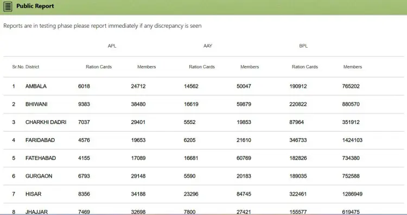The image size is (407, 215).
Task: Click Ambala BPL members value 765202
Action: [x=351, y=86]
